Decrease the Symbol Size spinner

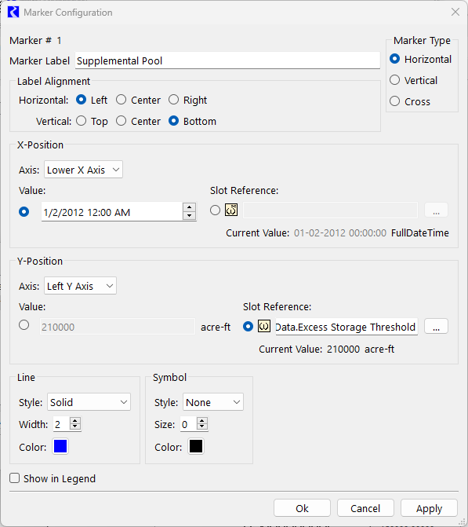pyautogui.click(x=202, y=426)
